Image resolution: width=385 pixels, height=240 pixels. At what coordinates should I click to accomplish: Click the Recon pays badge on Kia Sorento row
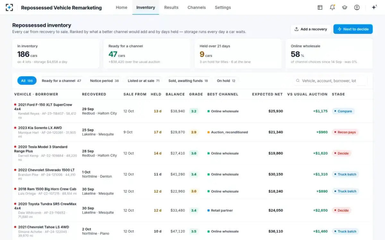pyautogui.click(x=345, y=132)
